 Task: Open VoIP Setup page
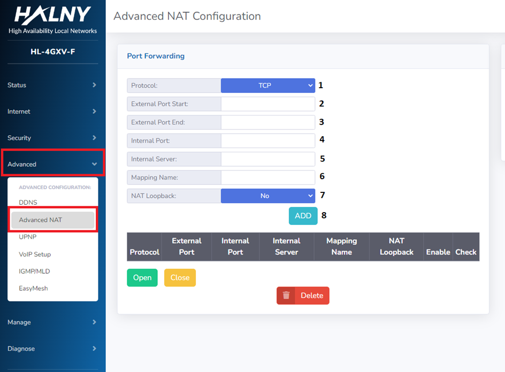coord(35,254)
